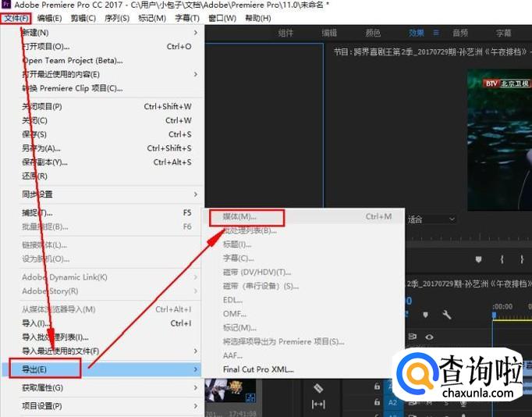The image size is (532, 417).
Task: Toggle the lock icon left of A2
Action: tap(377, 402)
